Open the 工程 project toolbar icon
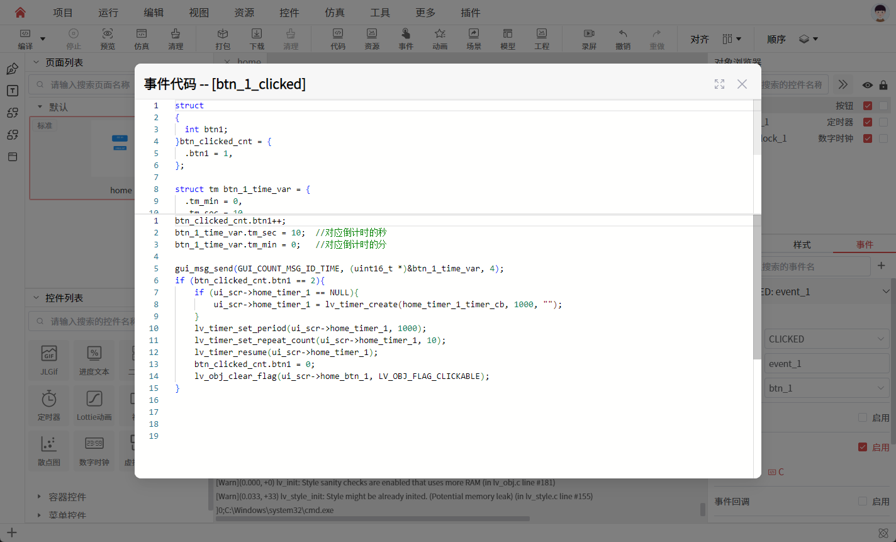 542,39
